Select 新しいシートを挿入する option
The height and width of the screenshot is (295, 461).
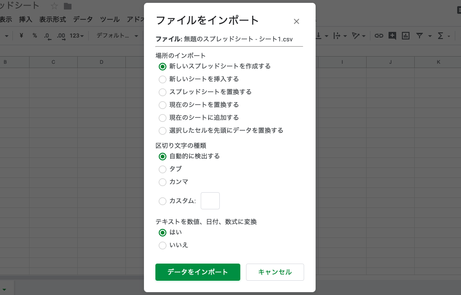pos(162,79)
